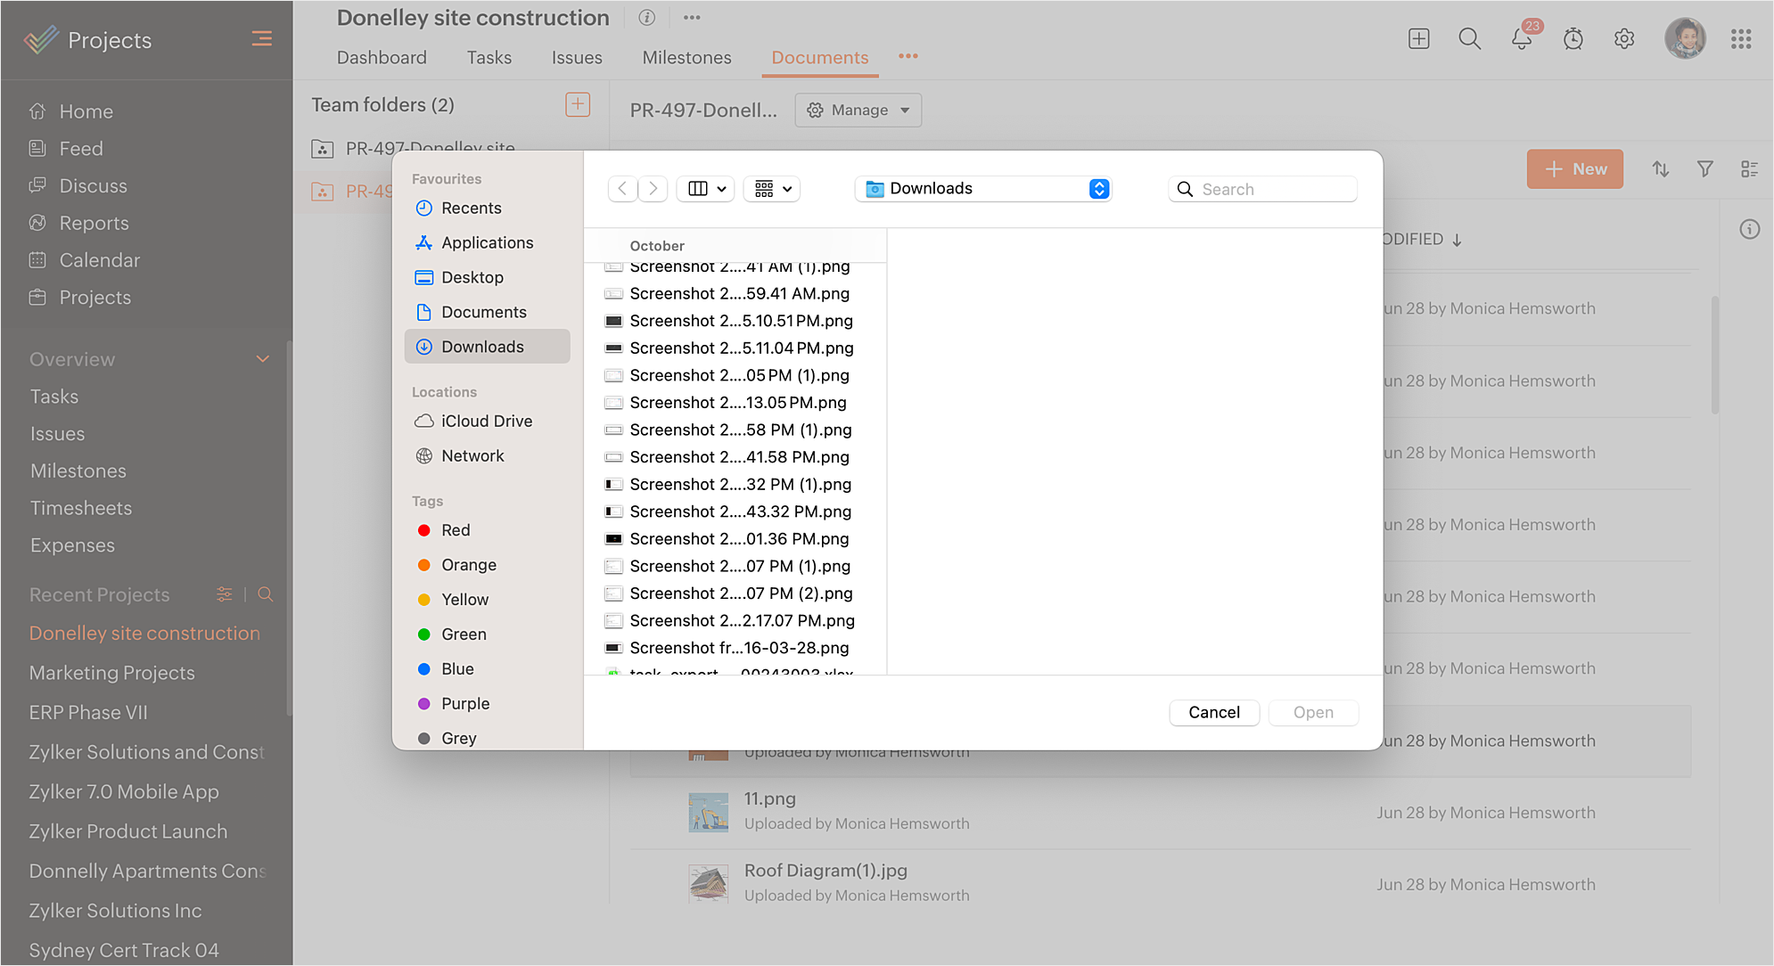The image size is (1774, 966).
Task: Click the Cancel button in file dialog
Action: pos(1213,713)
